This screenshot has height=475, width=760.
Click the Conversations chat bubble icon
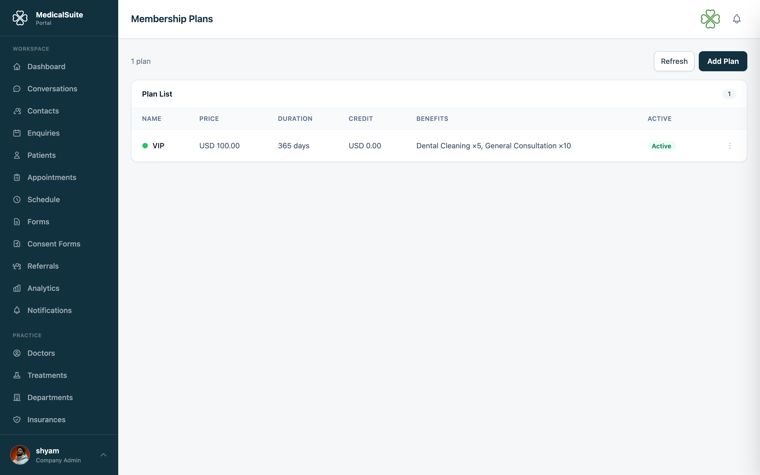click(17, 89)
